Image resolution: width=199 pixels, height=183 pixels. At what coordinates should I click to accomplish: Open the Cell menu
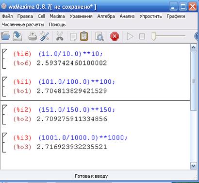pos(41,16)
